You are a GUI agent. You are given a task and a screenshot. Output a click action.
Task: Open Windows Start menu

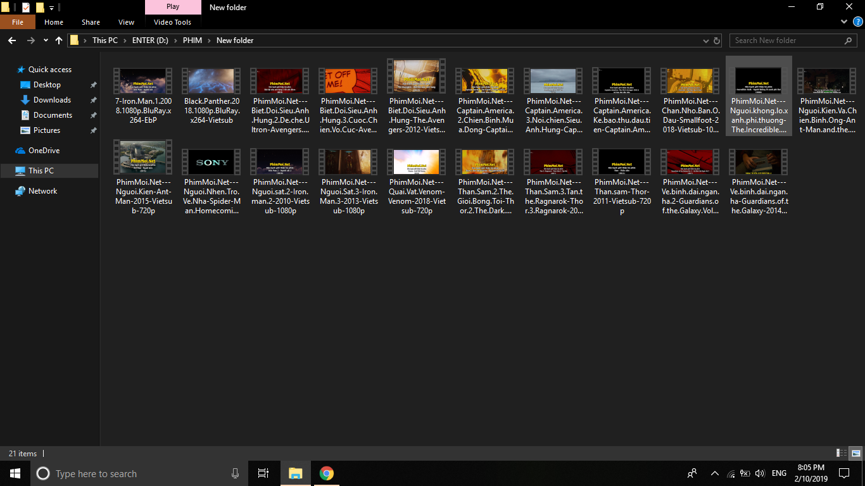[15, 473]
